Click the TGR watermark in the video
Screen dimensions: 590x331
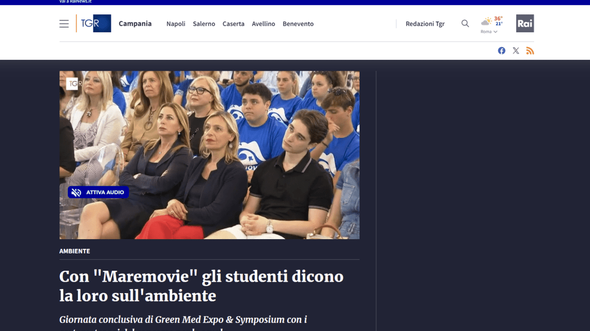coord(74,84)
